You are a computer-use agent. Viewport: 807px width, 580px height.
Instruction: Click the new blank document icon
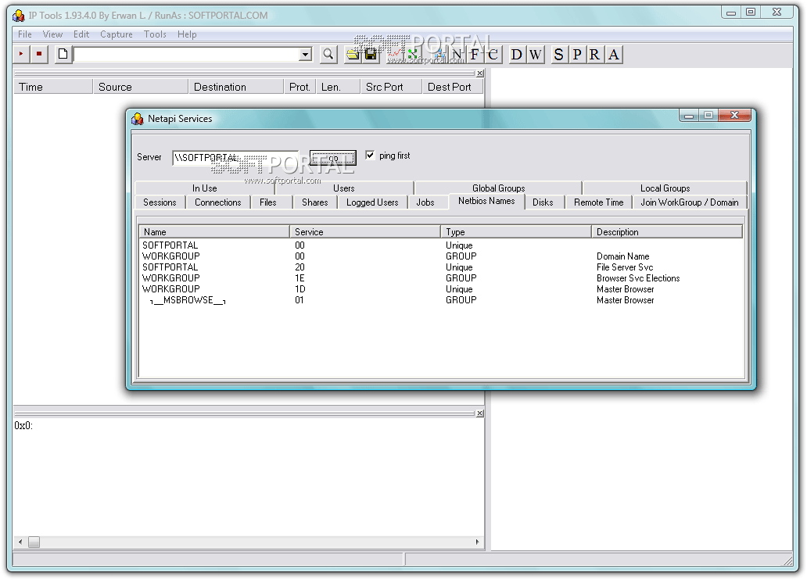[x=63, y=54]
